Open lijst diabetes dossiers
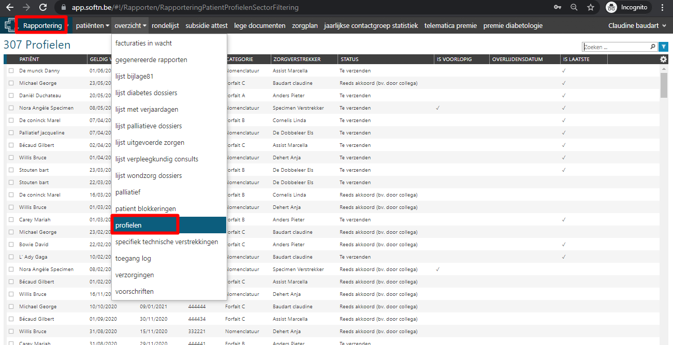This screenshot has width=673, height=345. [x=169, y=93]
